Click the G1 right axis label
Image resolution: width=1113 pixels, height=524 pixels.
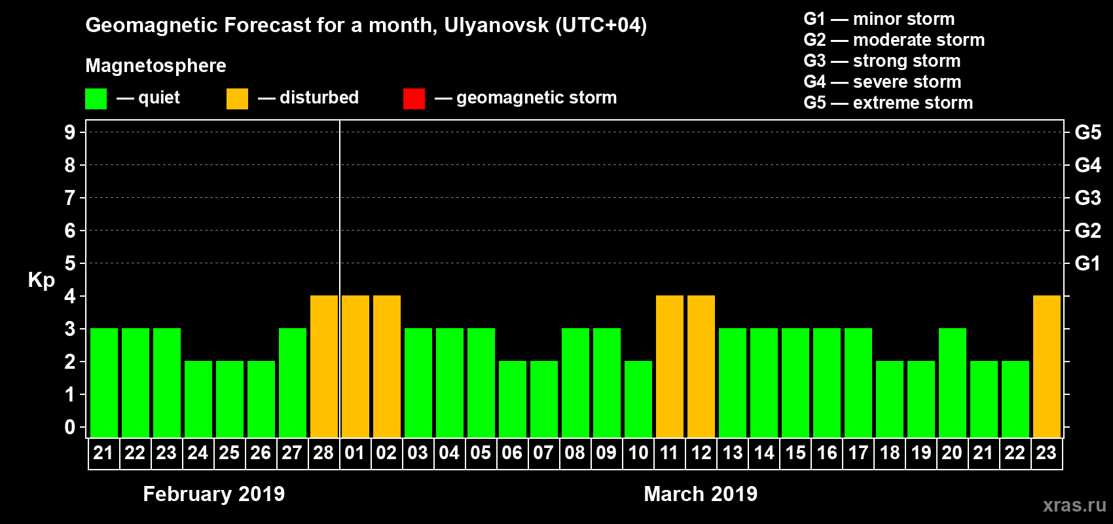pos(1088,263)
